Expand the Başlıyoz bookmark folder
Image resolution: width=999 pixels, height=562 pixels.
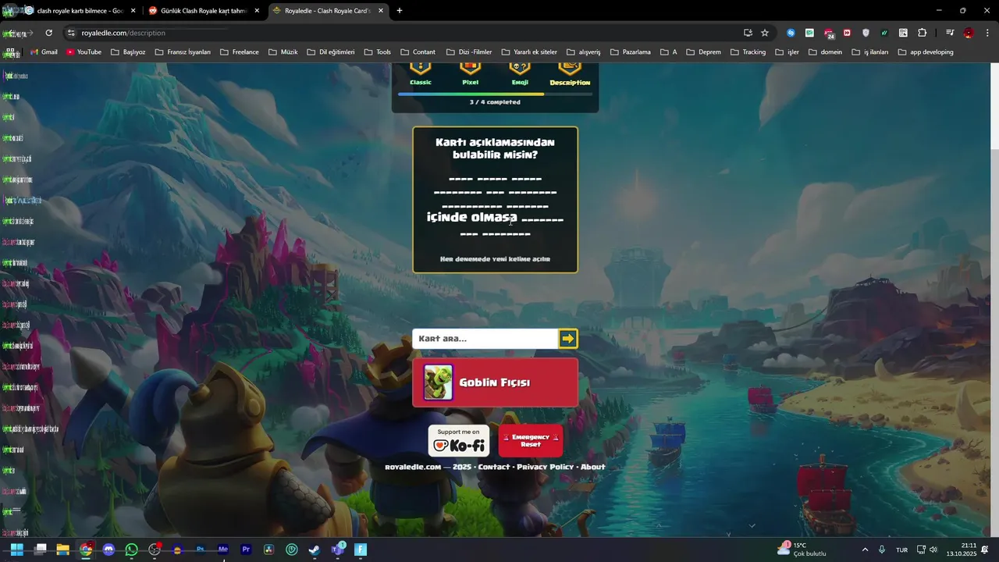coord(128,52)
